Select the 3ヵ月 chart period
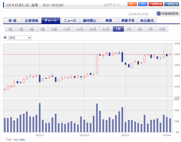This screenshot has height=142, width=181. point(93,29)
